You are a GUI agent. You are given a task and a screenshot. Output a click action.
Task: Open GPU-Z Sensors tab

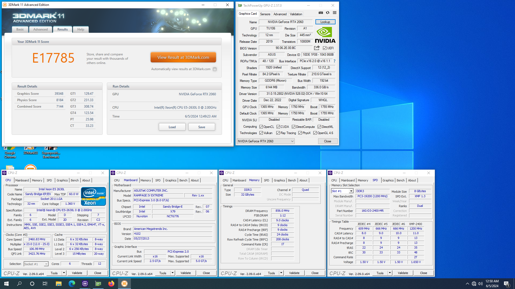(x=265, y=14)
